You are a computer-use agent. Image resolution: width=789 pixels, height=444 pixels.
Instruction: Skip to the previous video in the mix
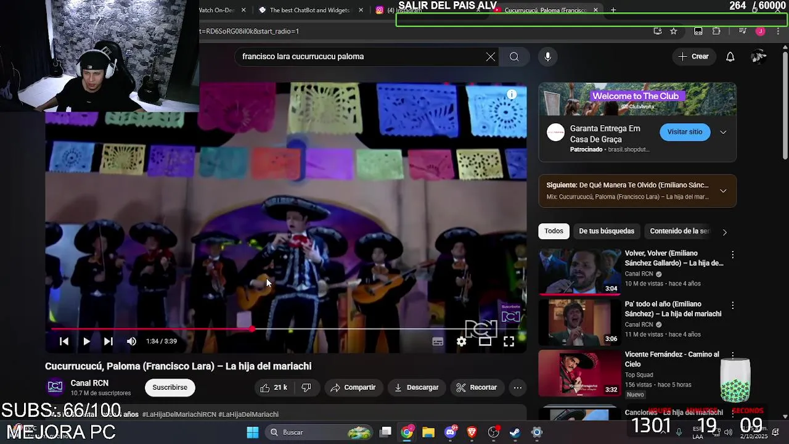(64, 341)
